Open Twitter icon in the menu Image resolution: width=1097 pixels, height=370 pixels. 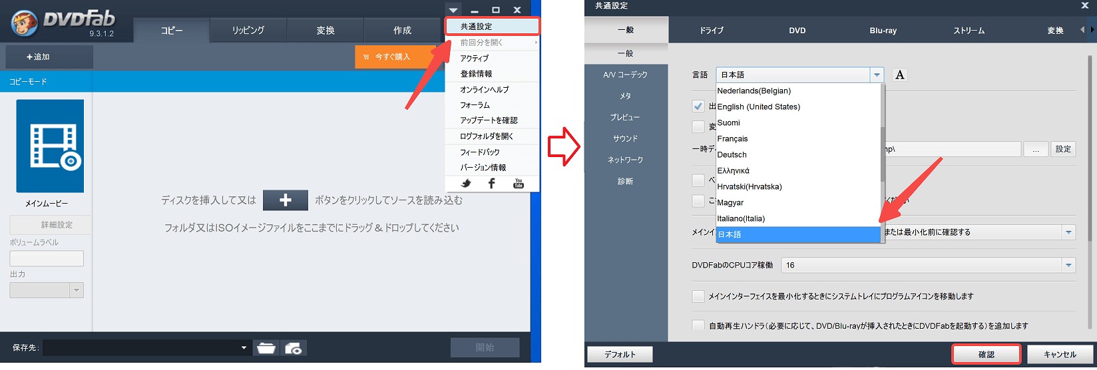pyautogui.click(x=466, y=184)
